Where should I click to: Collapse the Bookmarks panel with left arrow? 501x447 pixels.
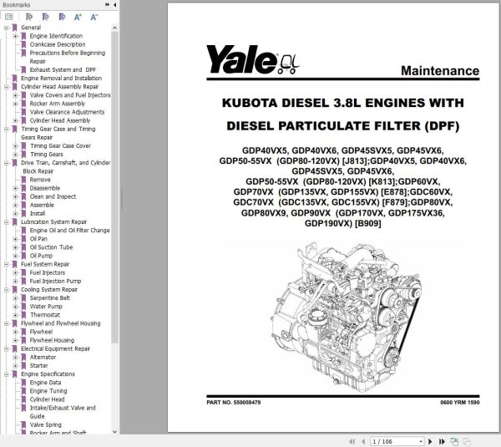[114, 5]
